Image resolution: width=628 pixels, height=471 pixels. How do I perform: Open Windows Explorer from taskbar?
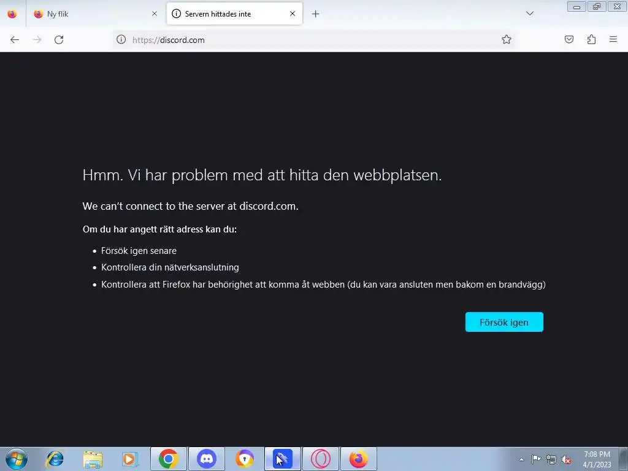click(x=93, y=459)
